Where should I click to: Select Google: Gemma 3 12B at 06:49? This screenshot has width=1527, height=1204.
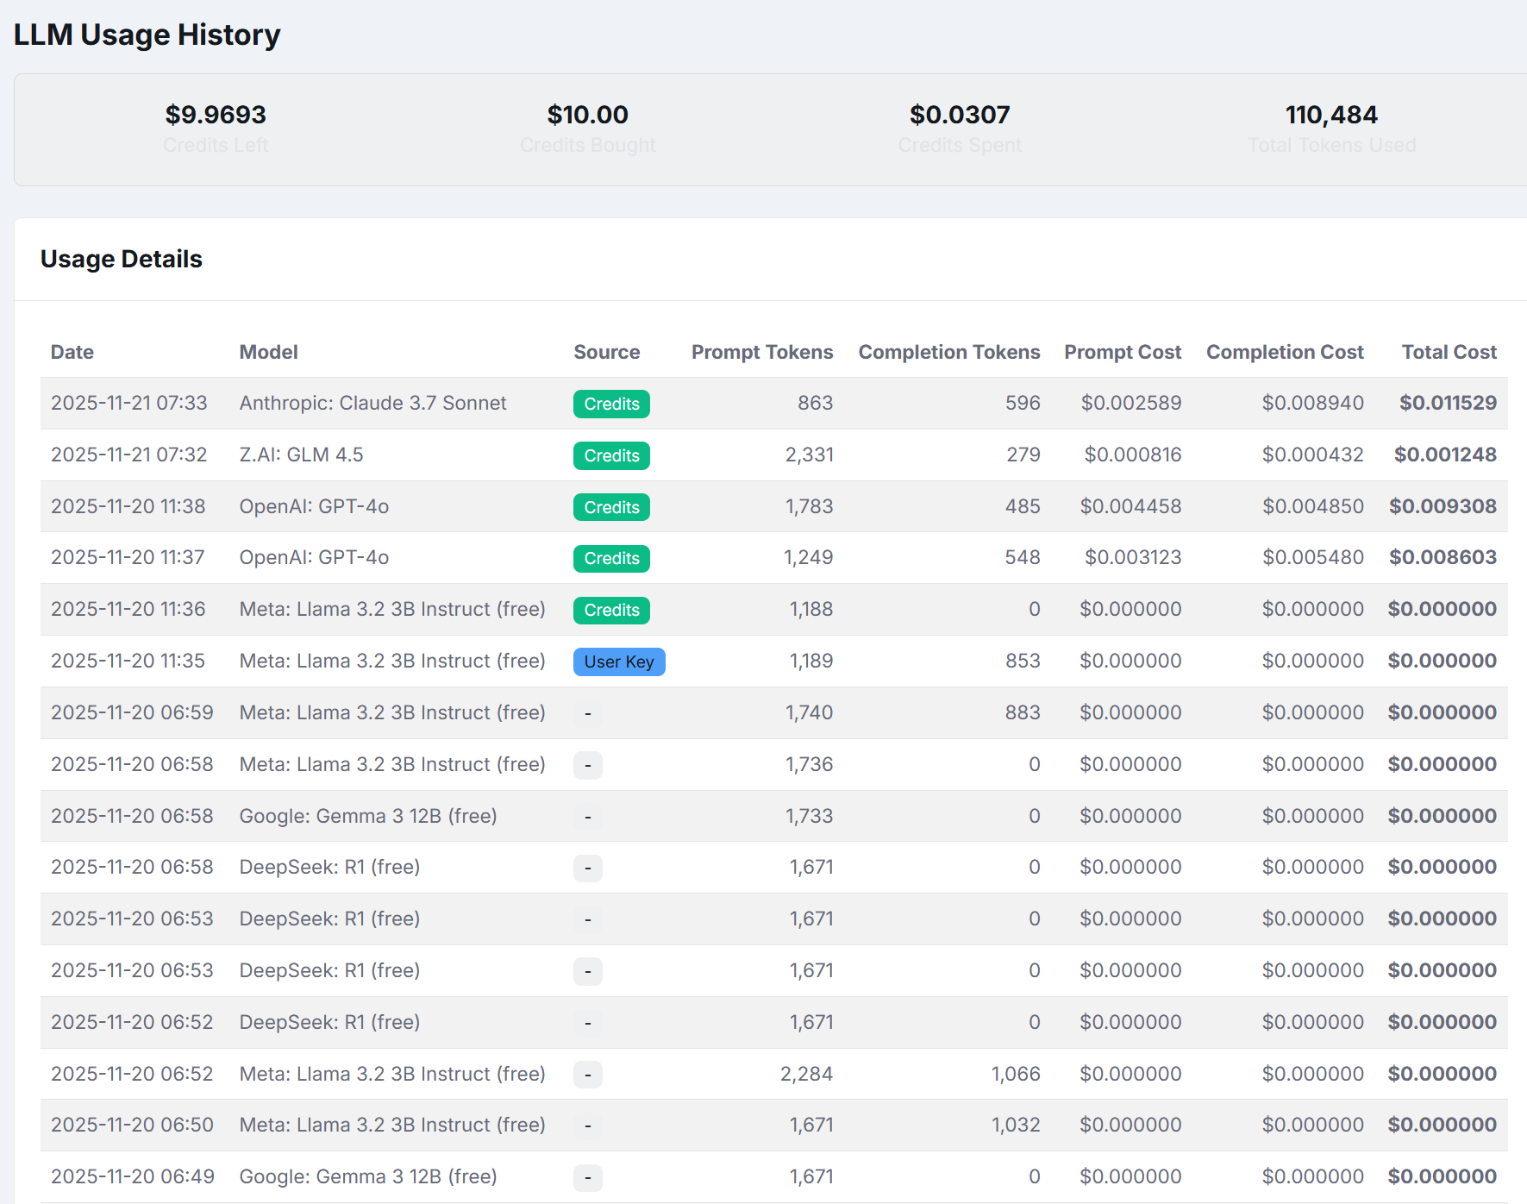pyautogui.click(x=368, y=1176)
